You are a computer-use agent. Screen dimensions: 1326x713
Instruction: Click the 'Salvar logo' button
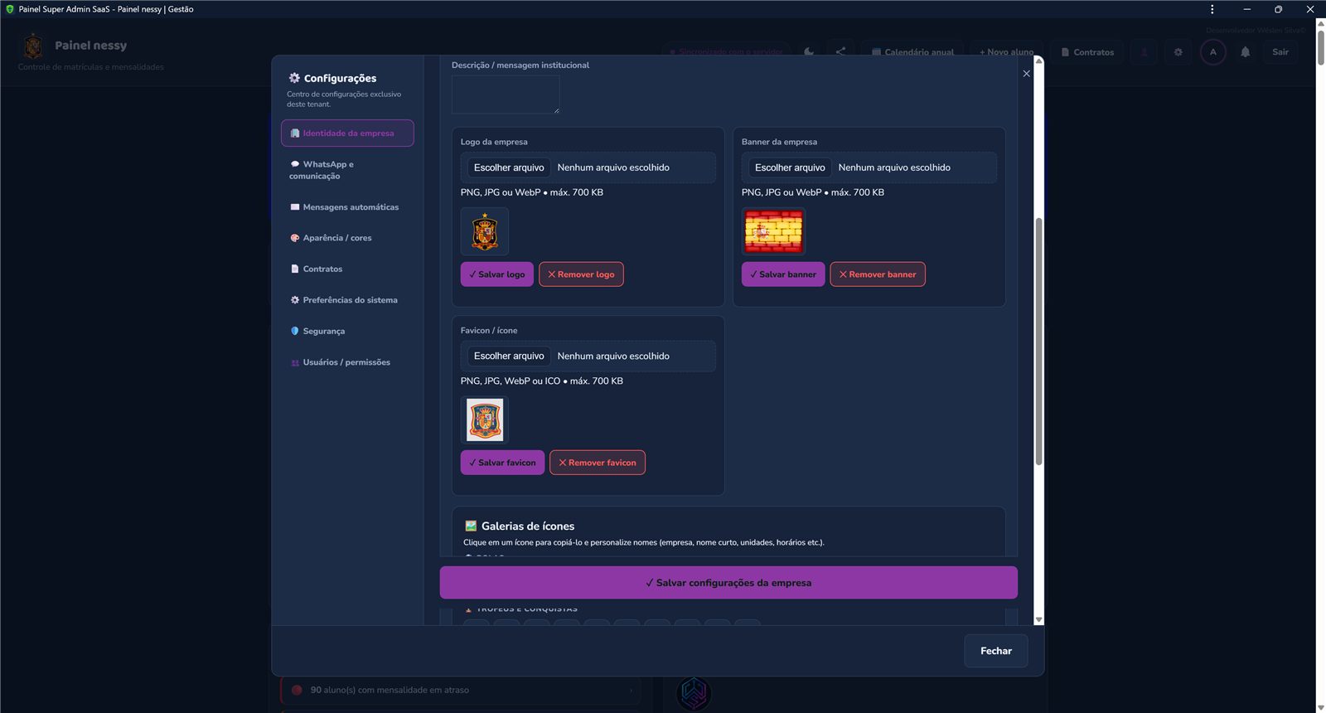coord(497,274)
